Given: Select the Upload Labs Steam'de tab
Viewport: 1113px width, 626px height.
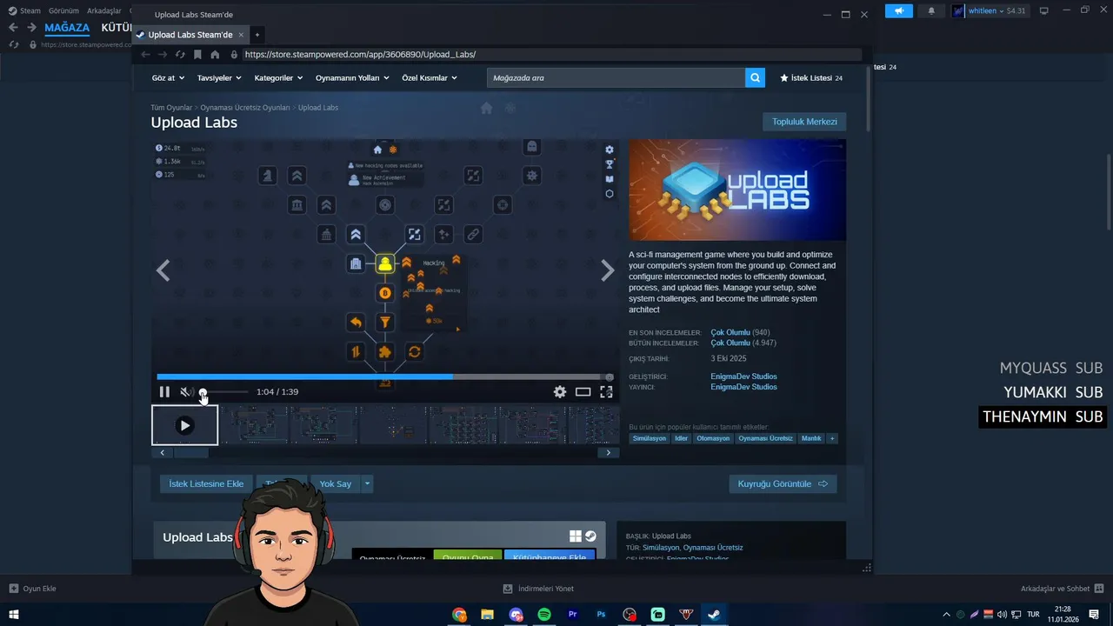Looking at the screenshot, I should tap(190, 35).
